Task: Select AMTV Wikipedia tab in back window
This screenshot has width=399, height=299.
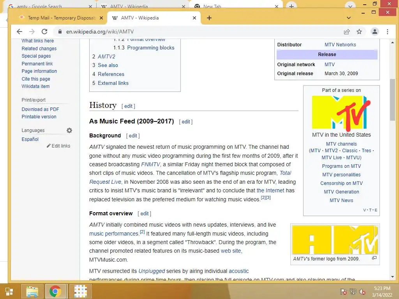Action: point(143,5)
